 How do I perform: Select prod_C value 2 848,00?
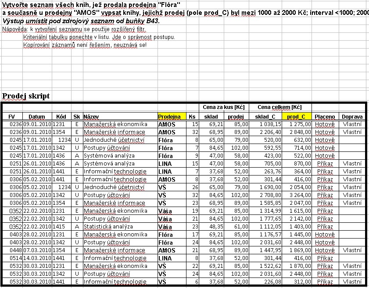pyautogui.click(x=297, y=132)
